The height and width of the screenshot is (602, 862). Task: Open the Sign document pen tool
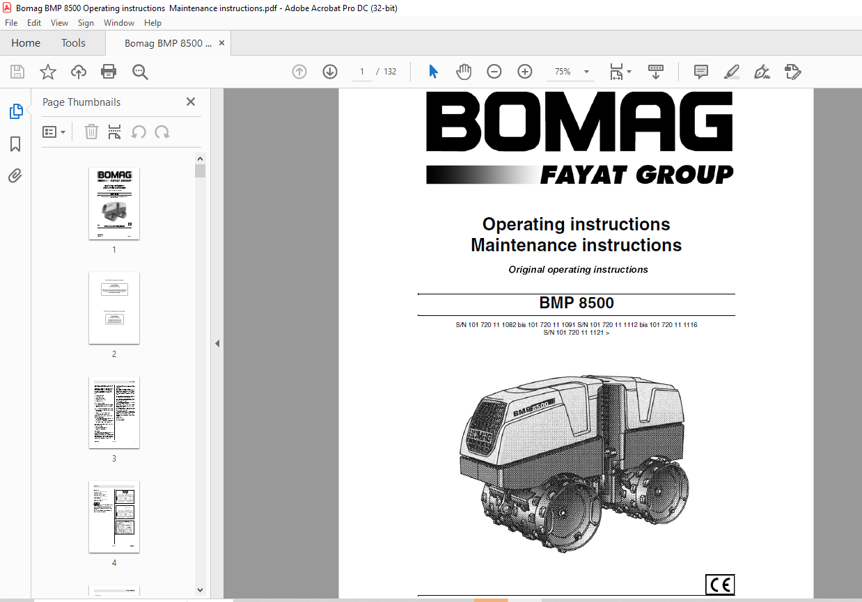click(762, 72)
